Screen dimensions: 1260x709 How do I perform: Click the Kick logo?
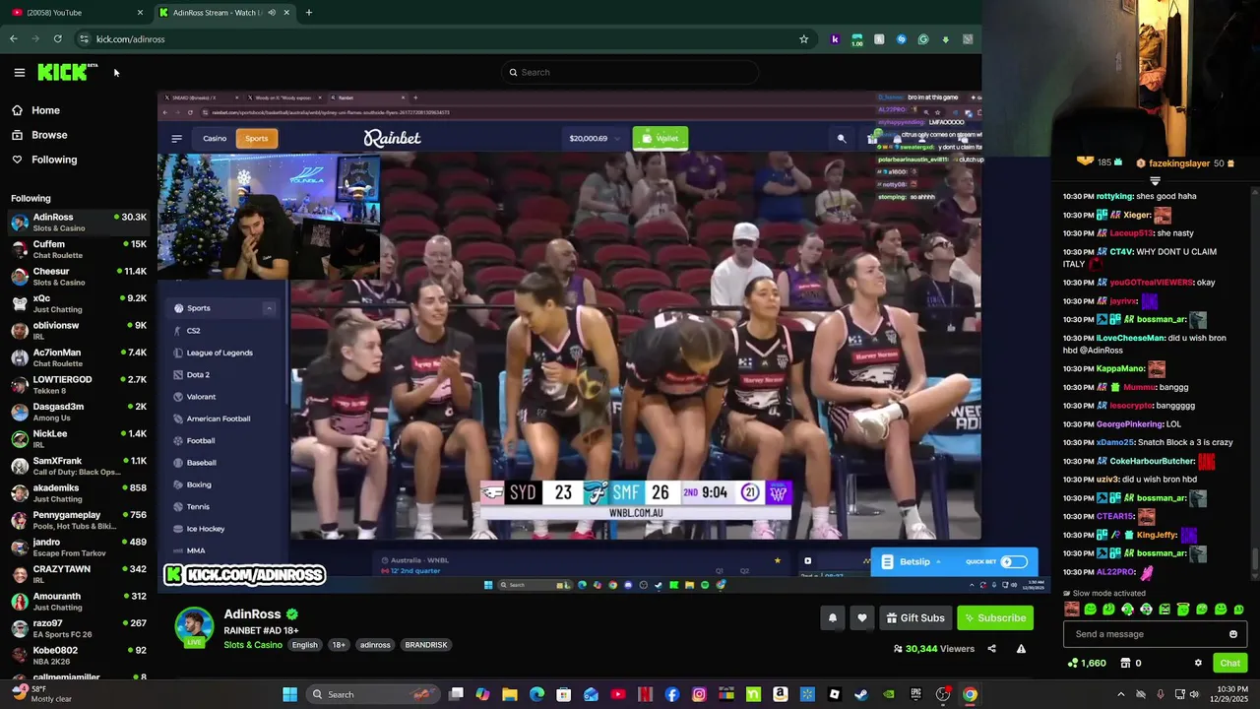click(x=67, y=72)
